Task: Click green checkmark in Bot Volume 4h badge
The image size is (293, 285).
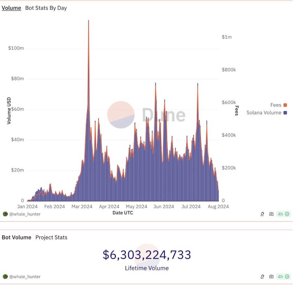Action: click(x=287, y=277)
